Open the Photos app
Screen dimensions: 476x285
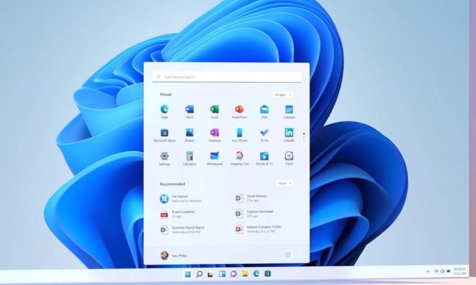point(190,135)
